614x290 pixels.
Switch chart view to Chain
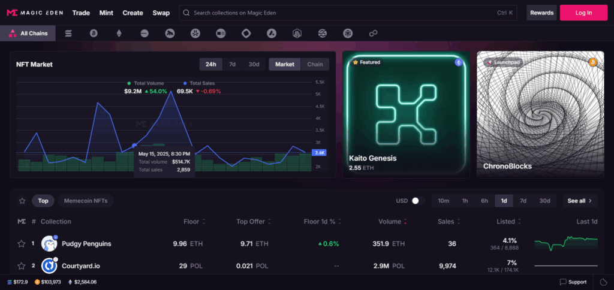coord(315,64)
